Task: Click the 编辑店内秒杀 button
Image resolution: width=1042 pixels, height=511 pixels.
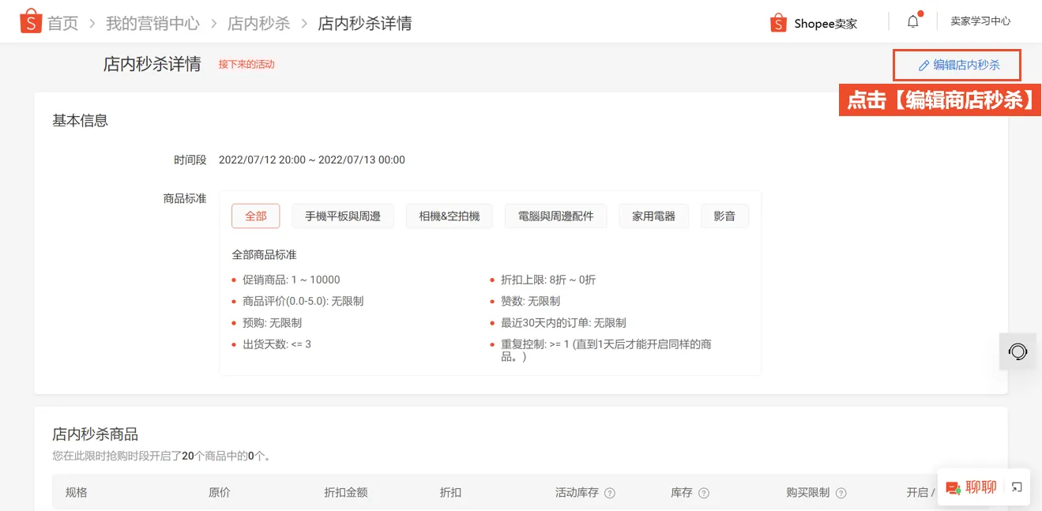Action: 956,66
